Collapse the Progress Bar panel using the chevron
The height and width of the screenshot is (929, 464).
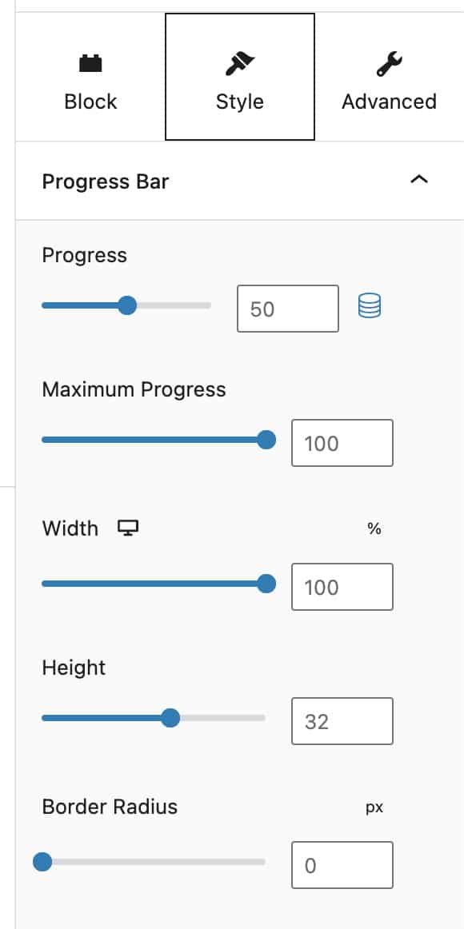pos(419,180)
